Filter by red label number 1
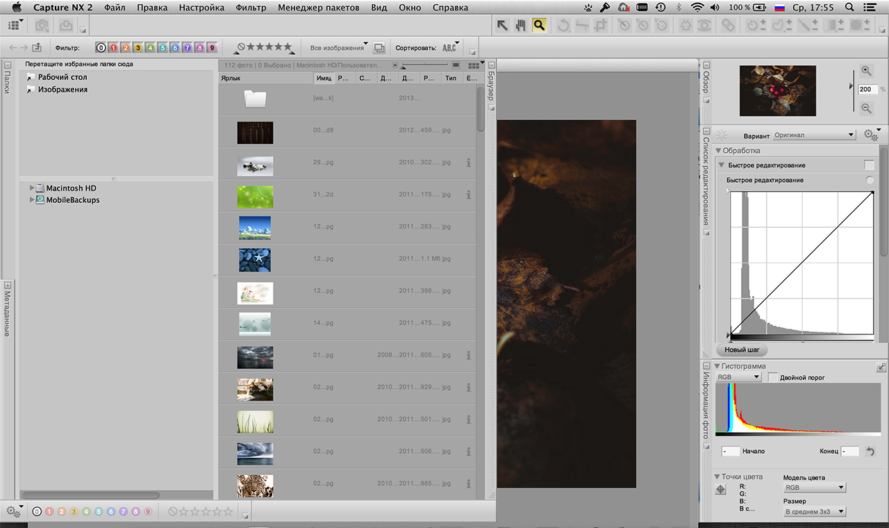889x528 pixels. 113,48
